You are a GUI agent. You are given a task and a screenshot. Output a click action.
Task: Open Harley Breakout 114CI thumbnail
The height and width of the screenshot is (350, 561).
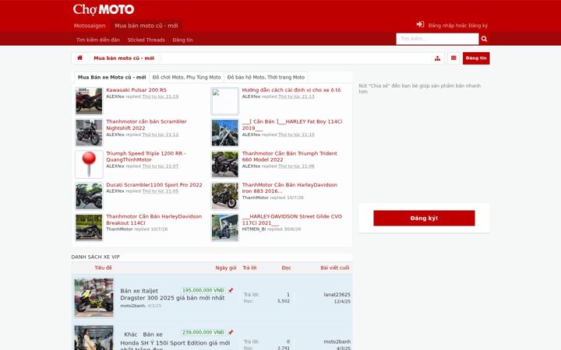point(89,227)
